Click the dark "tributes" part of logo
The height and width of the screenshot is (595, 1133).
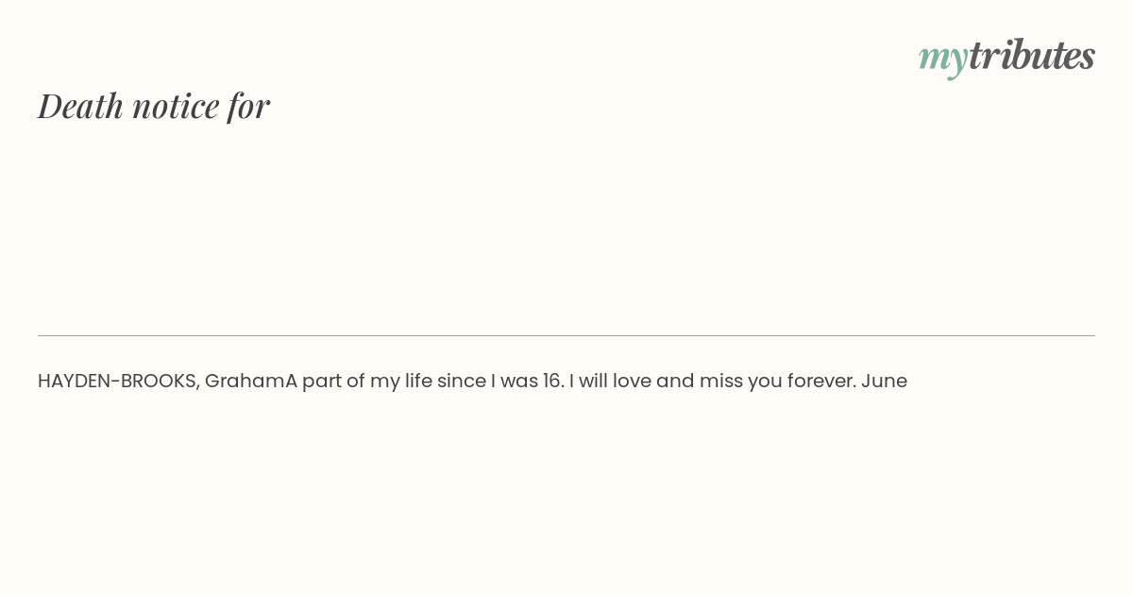point(1032,56)
